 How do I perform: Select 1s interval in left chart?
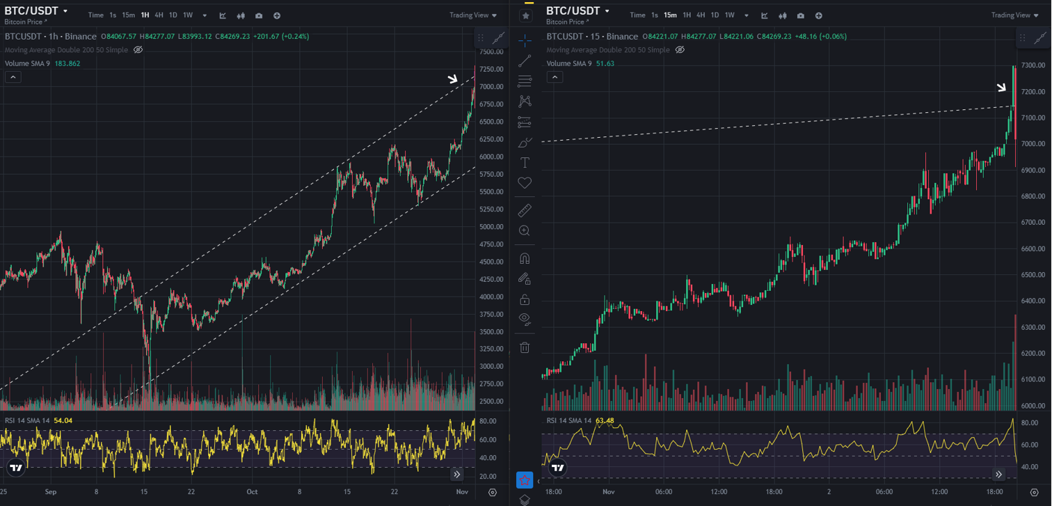113,15
